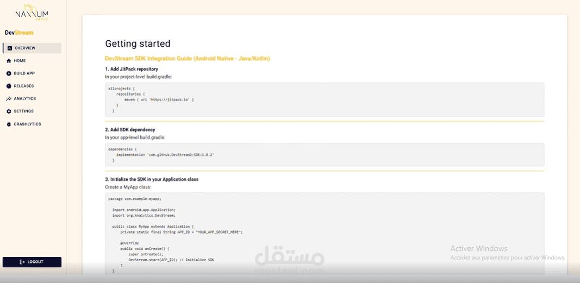The height and width of the screenshot is (283, 580).
Task: Click the 'repositories {' code line
Action: coord(130,94)
